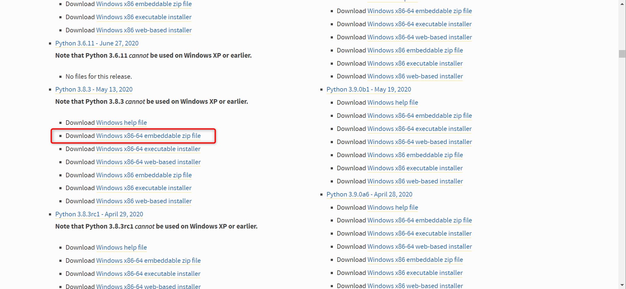Screen dimensions: 626x289
Task: Click the note 'Python 3.8.3rc1 cannot be used on Windows XP'
Action: (156, 226)
